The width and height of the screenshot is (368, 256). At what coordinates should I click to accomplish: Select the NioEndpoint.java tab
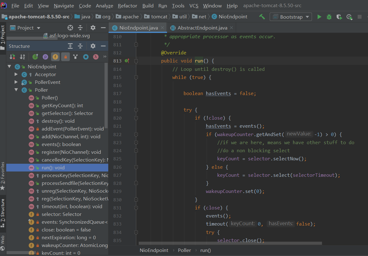pyautogui.click(x=138, y=28)
